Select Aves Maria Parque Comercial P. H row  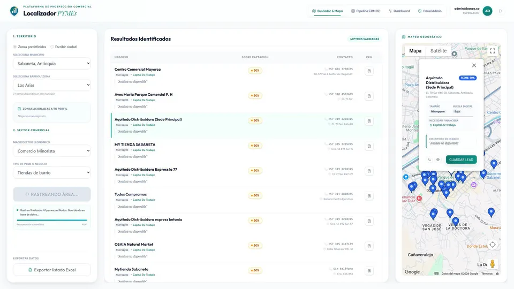[246, 100]
